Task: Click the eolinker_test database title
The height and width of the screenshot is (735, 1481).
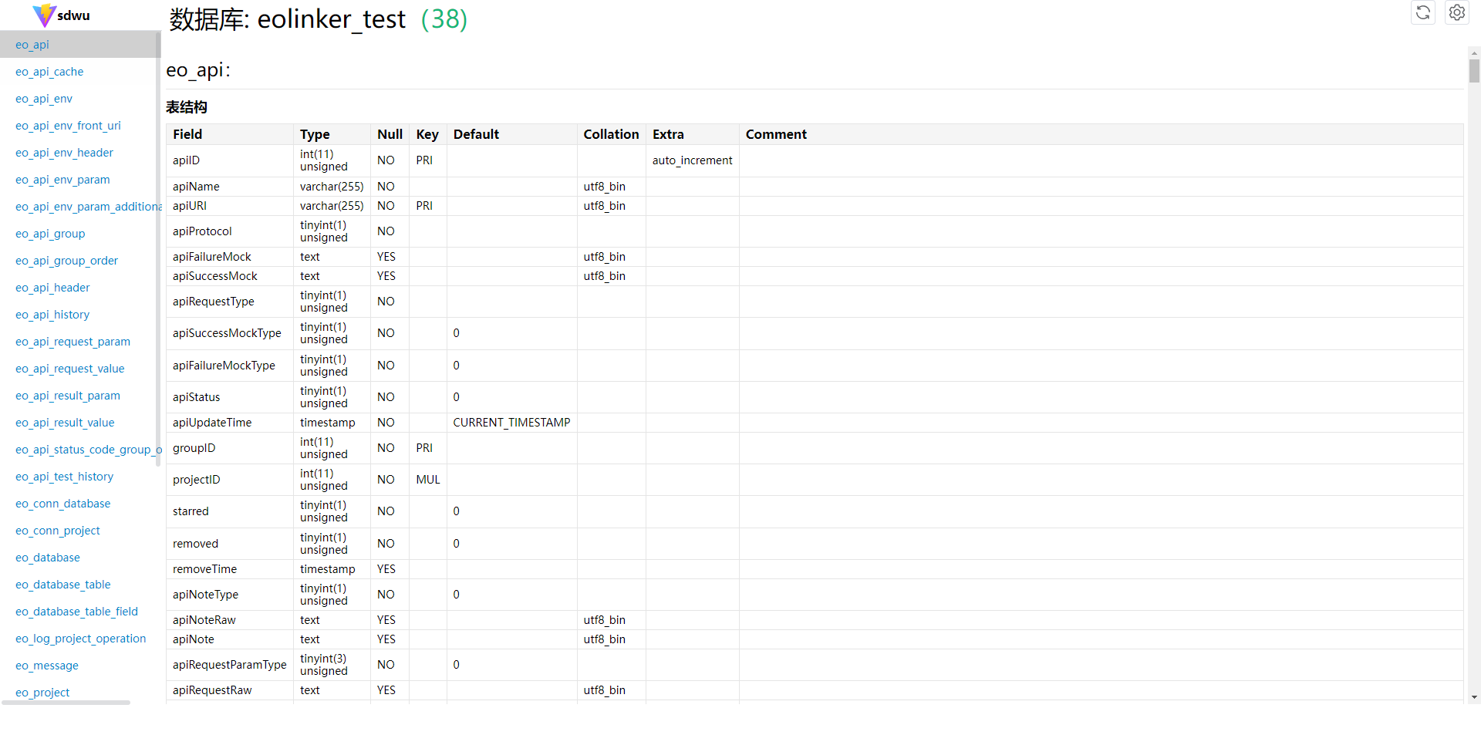Action: [x=331, y=19]
